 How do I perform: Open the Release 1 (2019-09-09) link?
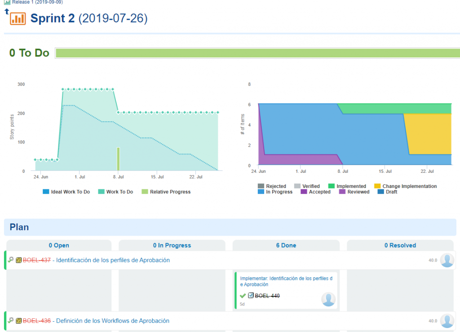point(37,2)
